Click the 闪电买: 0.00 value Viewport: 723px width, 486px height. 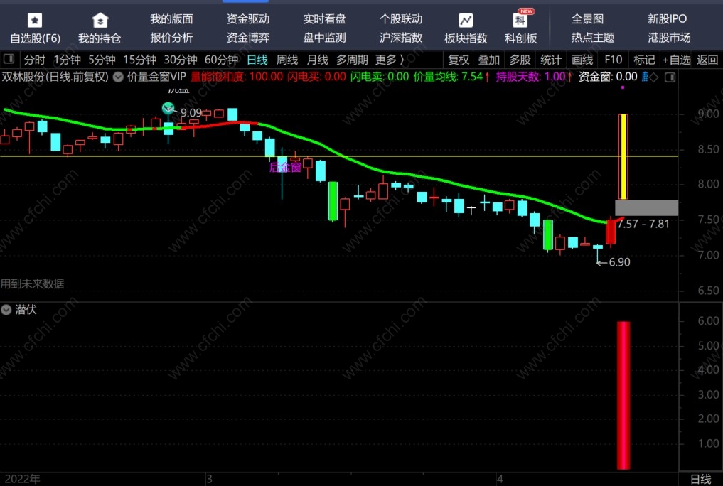pos(316,77)
